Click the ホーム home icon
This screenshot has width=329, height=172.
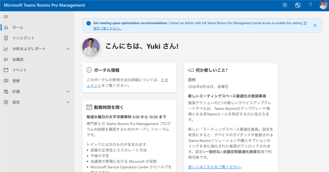[6, 27]
